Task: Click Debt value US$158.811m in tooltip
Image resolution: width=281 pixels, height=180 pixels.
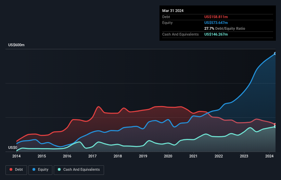Action: coord(216,17)
